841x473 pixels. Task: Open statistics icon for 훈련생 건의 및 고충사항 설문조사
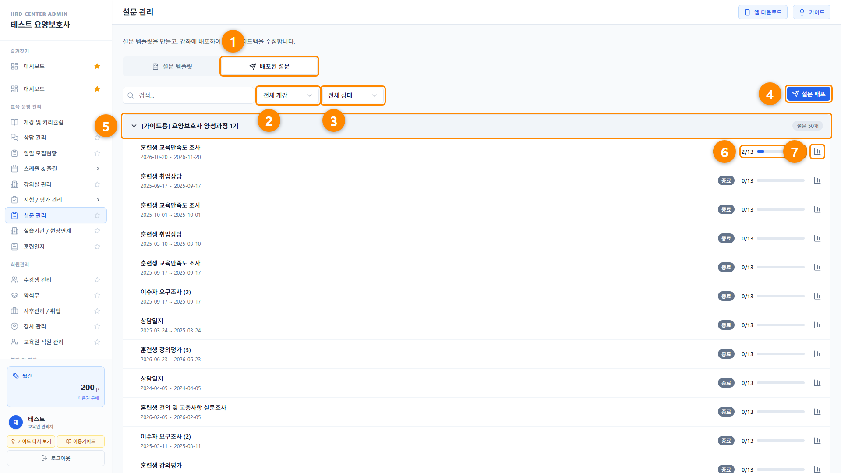tap(817, 412)
